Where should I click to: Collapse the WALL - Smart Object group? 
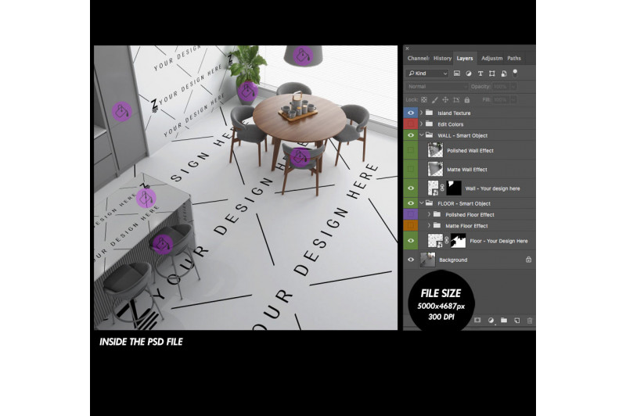pos(421,135)
